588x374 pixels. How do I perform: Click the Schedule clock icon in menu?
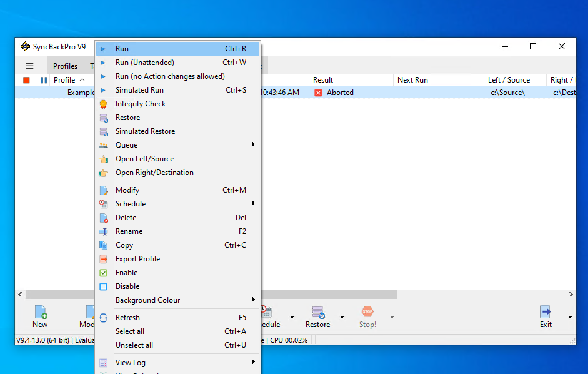click(104, 204)
